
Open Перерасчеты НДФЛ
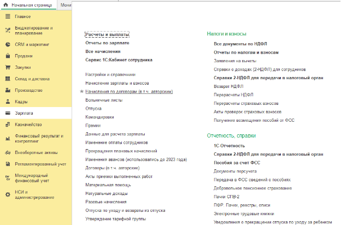click(233, 95)
